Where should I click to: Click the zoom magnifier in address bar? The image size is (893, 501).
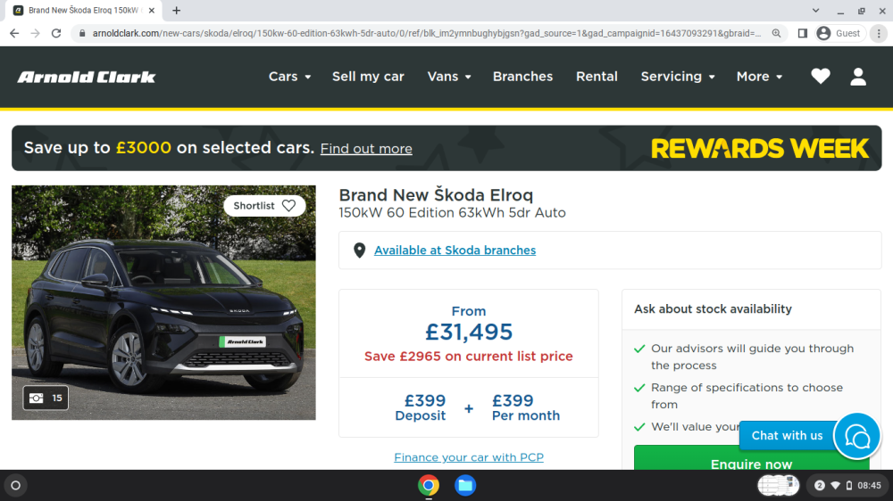(x=776, y=34)
